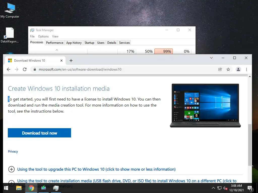Open Task Manager View menu
258x193 pixels.
[x=55, y=36]
